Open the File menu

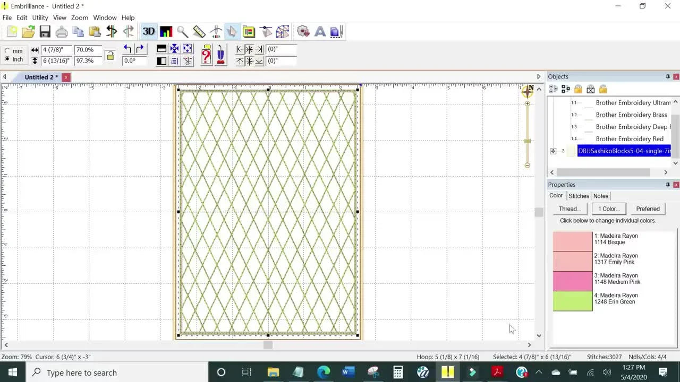pyautogui.click(x=7, y=18)
